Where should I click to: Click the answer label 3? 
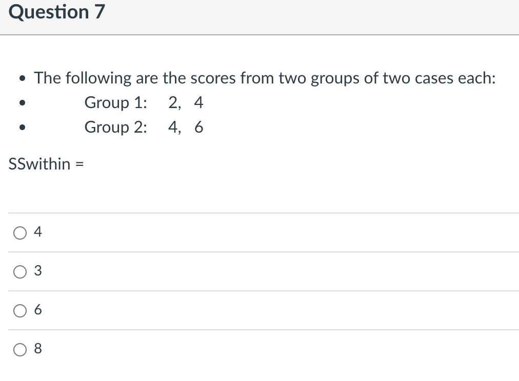point(38,271)
